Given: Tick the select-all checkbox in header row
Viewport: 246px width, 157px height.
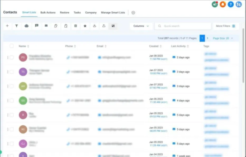Looking at the screenshot, I should 12,46.
